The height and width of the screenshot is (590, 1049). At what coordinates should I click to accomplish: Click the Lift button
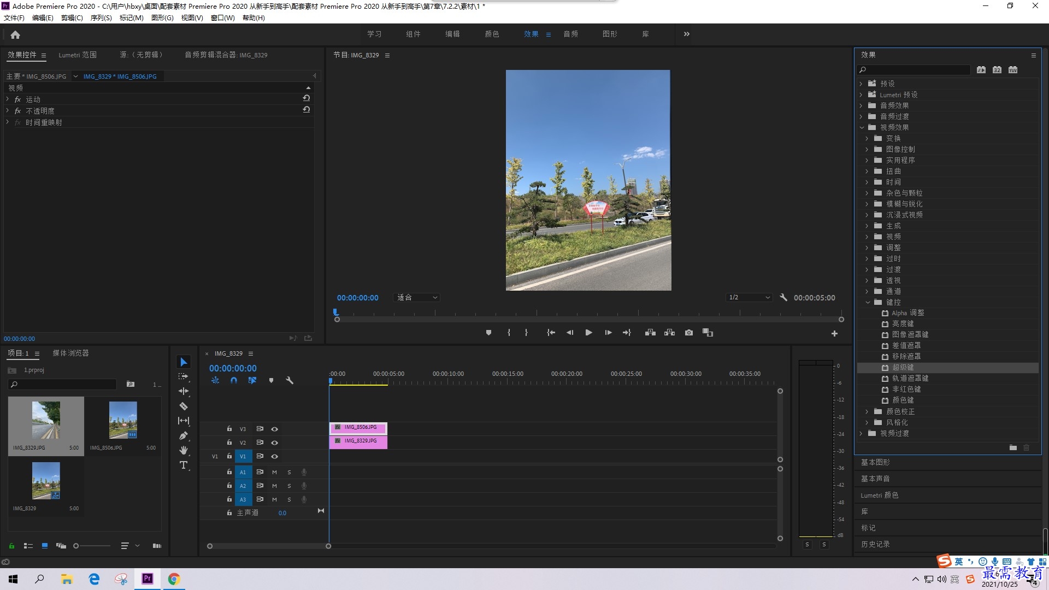point(650,333)
